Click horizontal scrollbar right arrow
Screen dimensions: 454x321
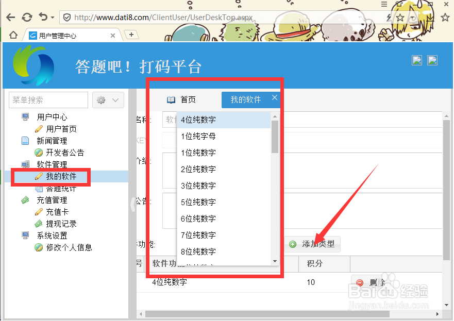tap(437, 314)
